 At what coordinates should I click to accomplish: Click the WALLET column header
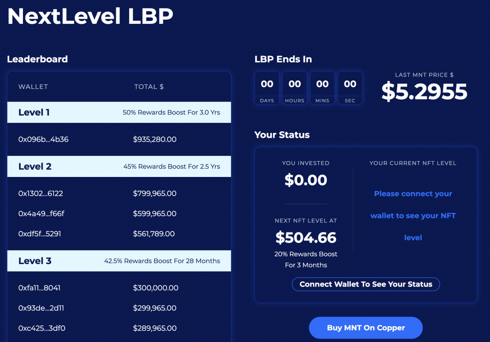33,87
